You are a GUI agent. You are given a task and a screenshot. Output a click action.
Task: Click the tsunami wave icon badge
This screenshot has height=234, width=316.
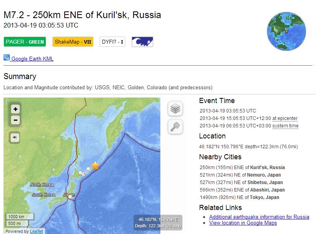click(142, 42)
